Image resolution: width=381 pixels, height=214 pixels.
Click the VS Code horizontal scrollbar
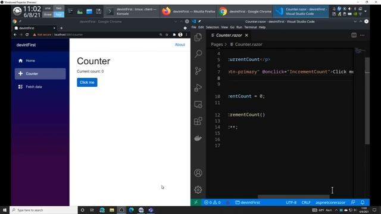coord(293,197)
